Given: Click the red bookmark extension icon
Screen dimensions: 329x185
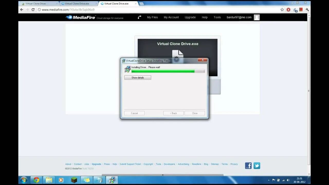Looking at the screenshot, I should click(301, 10).
